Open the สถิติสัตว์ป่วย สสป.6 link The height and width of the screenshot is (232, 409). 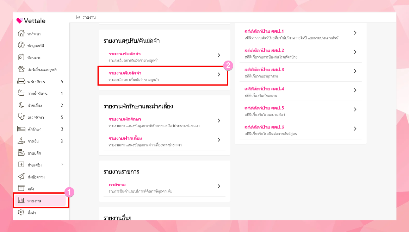click(264, 127)
